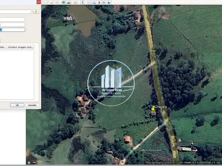Image resolution: width=222 pixels, height=166 pixels.
Task: Click the yellow Chácara pushpin on map
Action: (x=153, y=108)
